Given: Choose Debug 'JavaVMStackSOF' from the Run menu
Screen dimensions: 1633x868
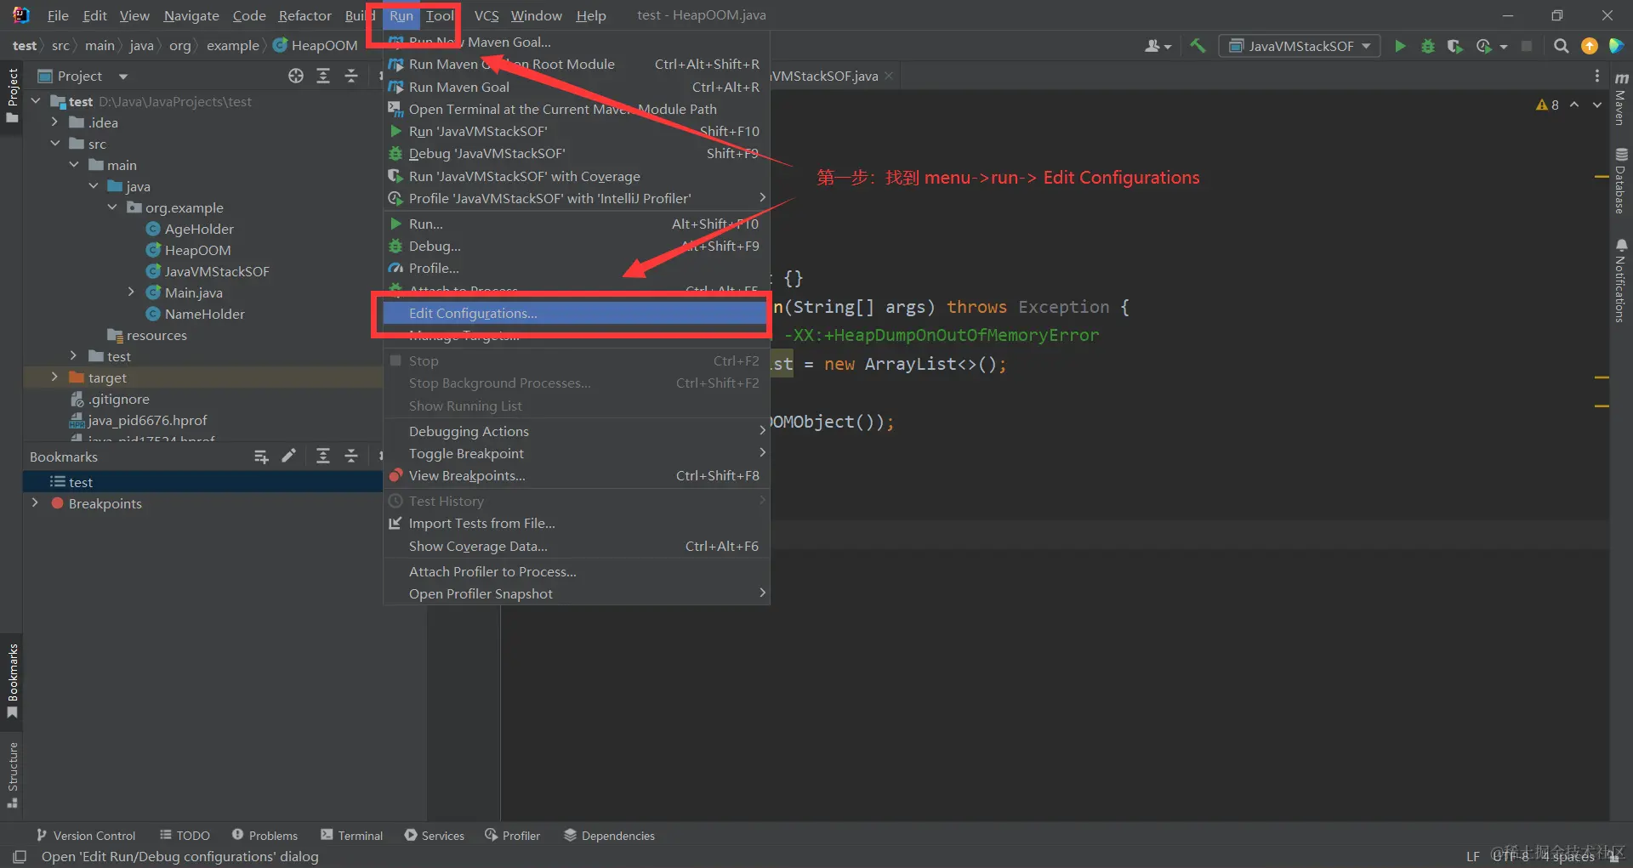Looking at the screenshot, I should pos(575,153).
